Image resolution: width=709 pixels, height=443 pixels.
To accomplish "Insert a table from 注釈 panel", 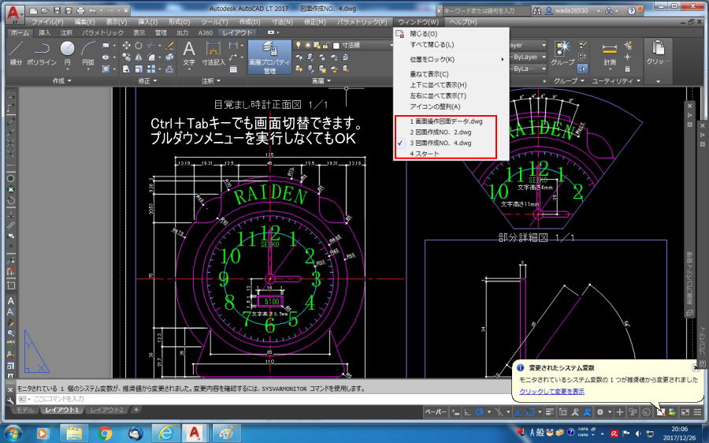I will tap(233, 69).
